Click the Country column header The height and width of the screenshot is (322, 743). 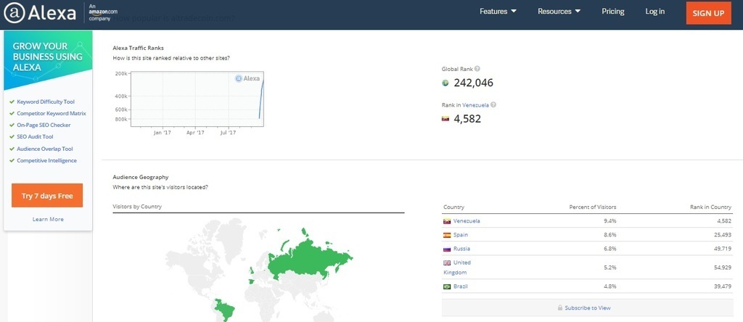[x=454, y=207]
